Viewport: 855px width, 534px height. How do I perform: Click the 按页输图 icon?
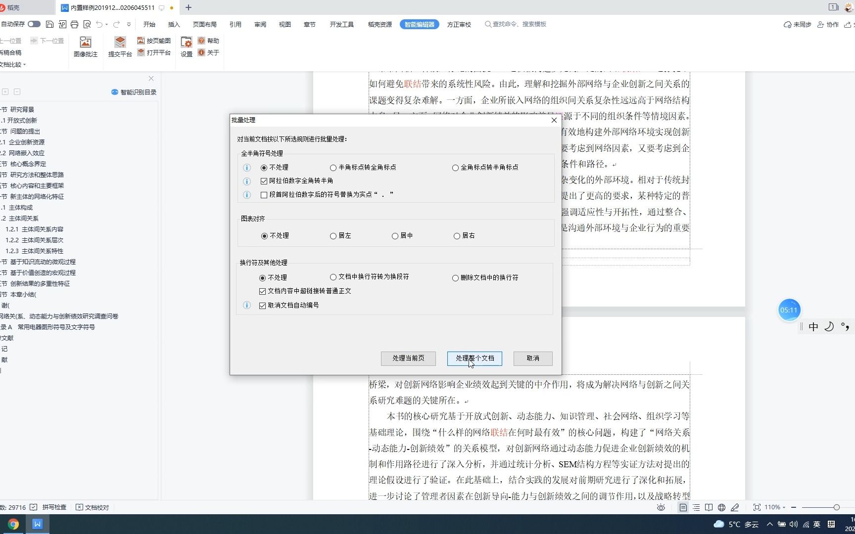141,41
